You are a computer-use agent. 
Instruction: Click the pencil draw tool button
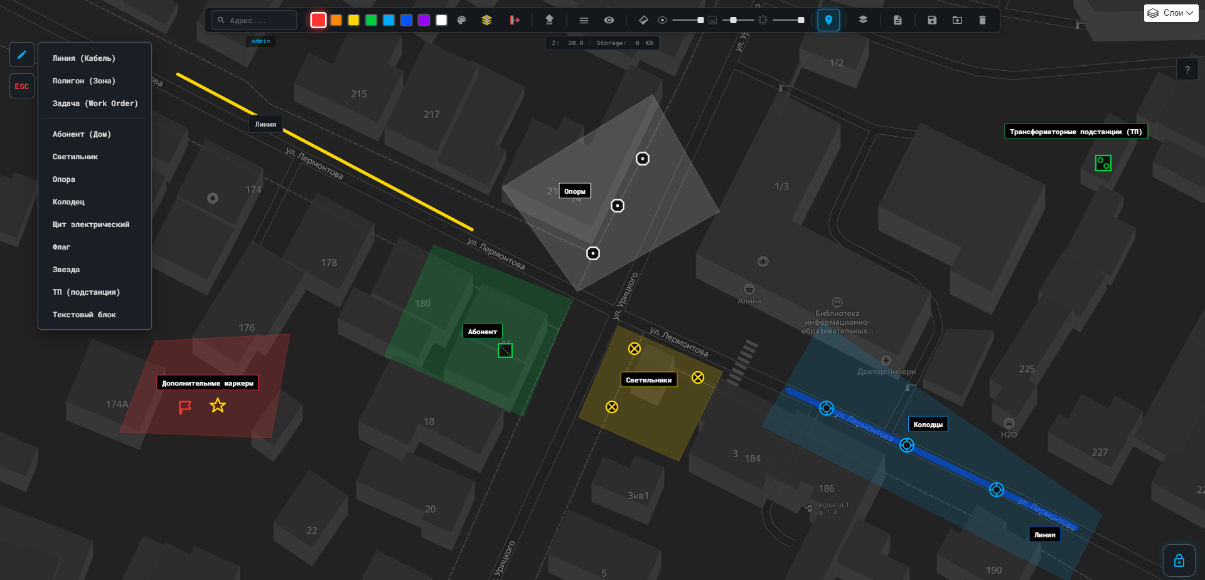(22, 55)
